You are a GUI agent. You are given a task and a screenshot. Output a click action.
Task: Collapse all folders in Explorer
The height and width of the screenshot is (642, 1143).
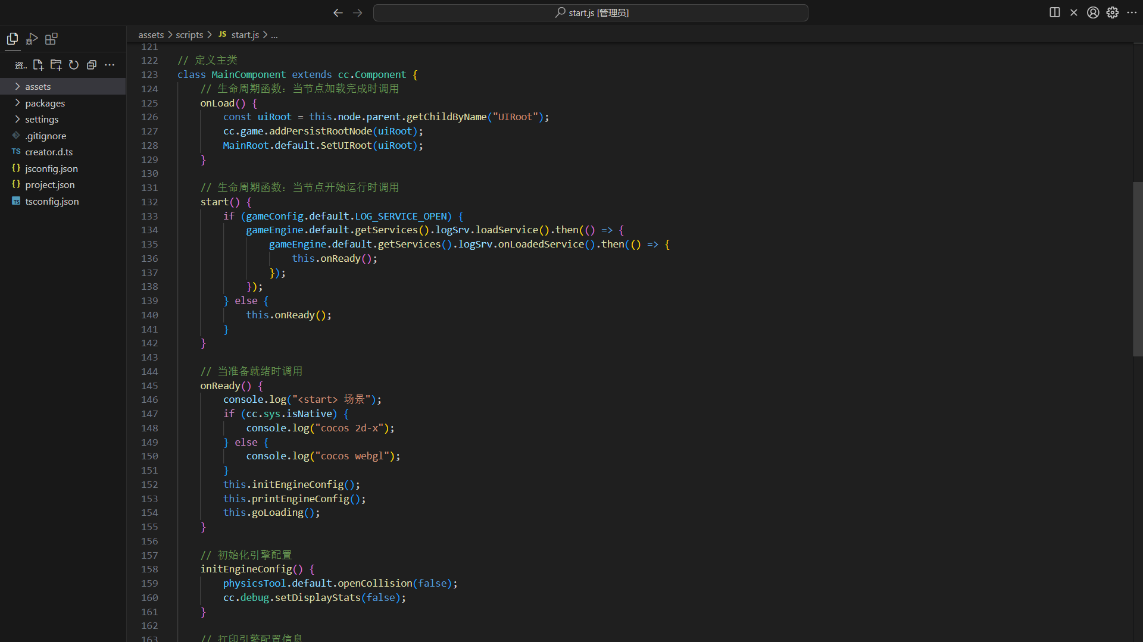[x=92, y=65]
